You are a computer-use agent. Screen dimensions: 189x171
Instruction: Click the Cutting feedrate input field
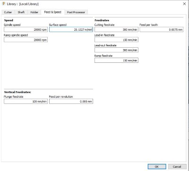(116, 30)
